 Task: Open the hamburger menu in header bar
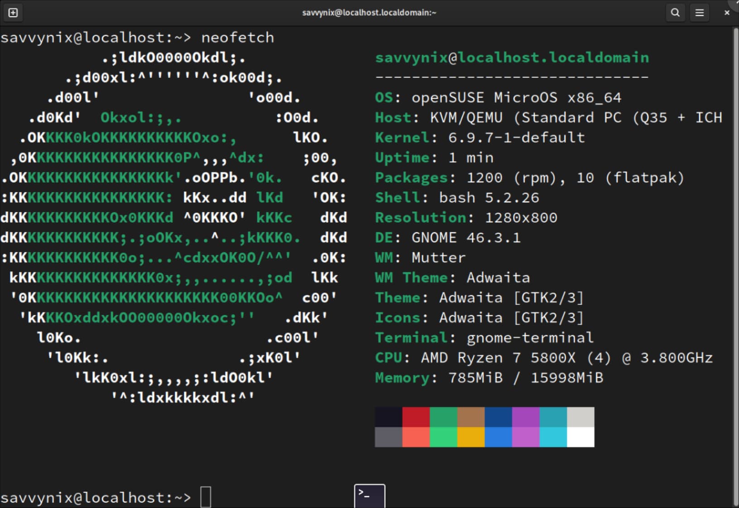pyautogui.click(x=700, y=13)
